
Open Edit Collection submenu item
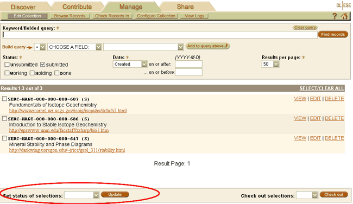tap(28, 16)
